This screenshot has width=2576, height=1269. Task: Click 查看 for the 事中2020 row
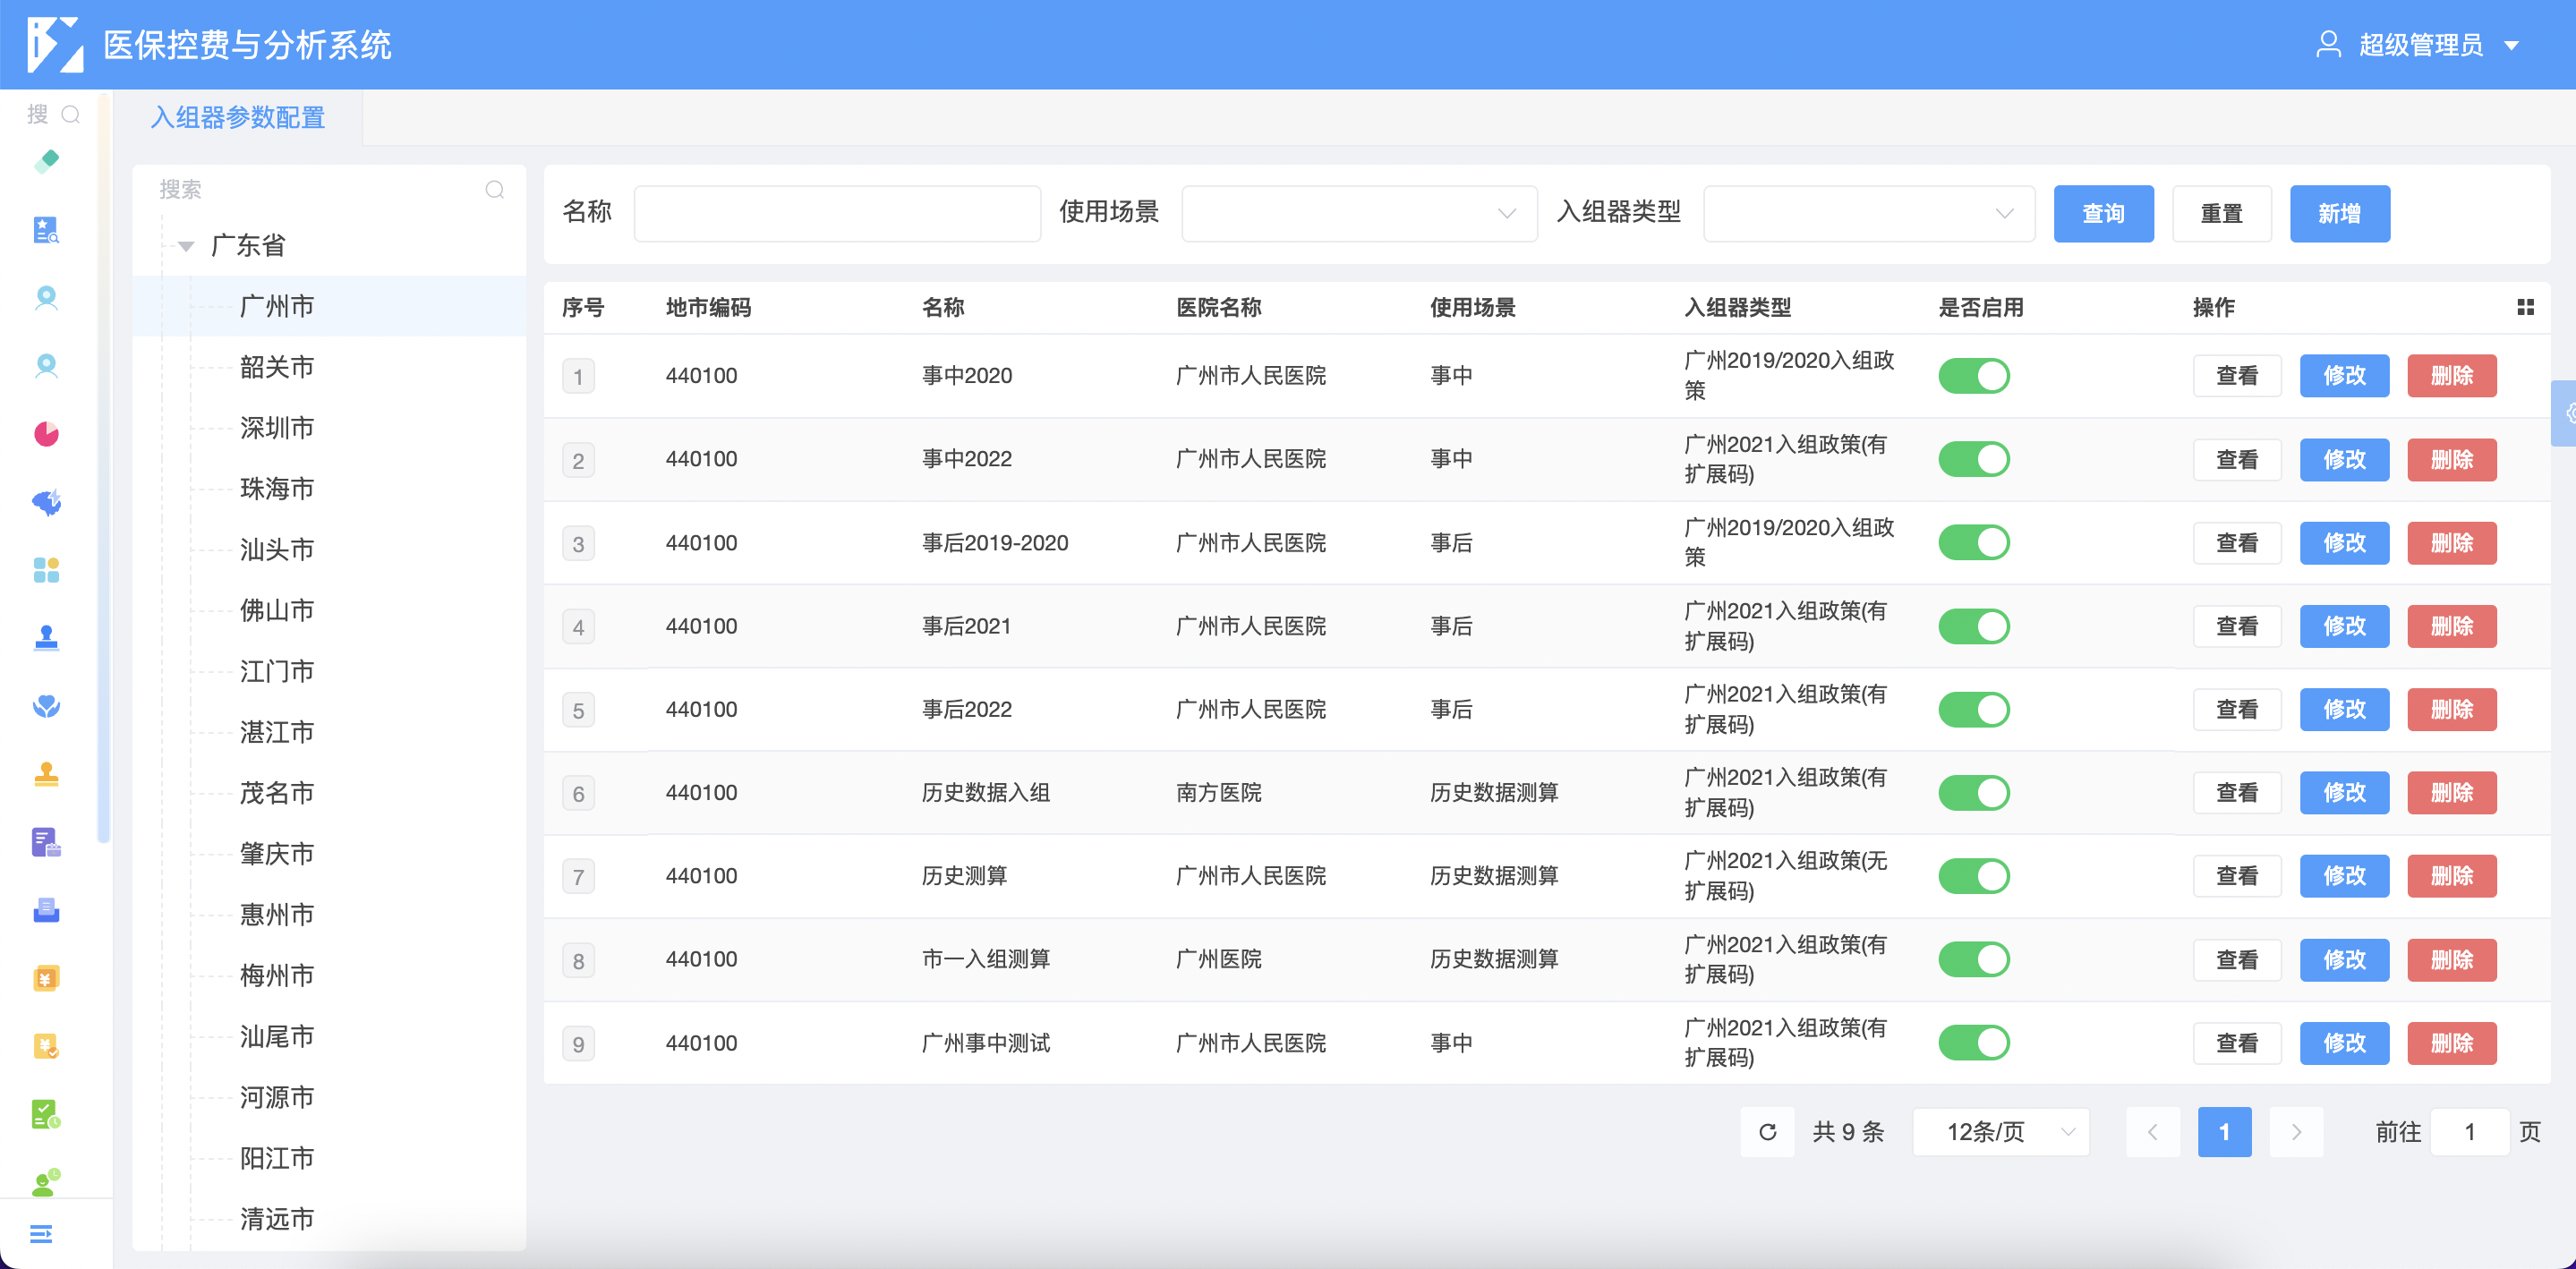point(2237,376)
